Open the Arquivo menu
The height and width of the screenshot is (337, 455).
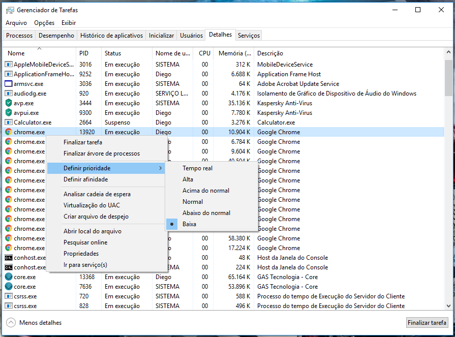pyautogui.click(x=16, y=23)
